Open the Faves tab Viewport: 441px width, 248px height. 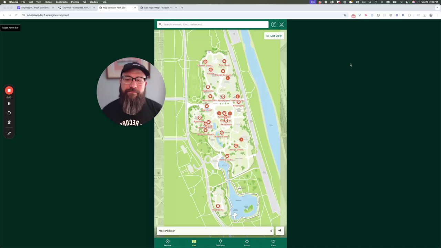[x=247, y=243]
